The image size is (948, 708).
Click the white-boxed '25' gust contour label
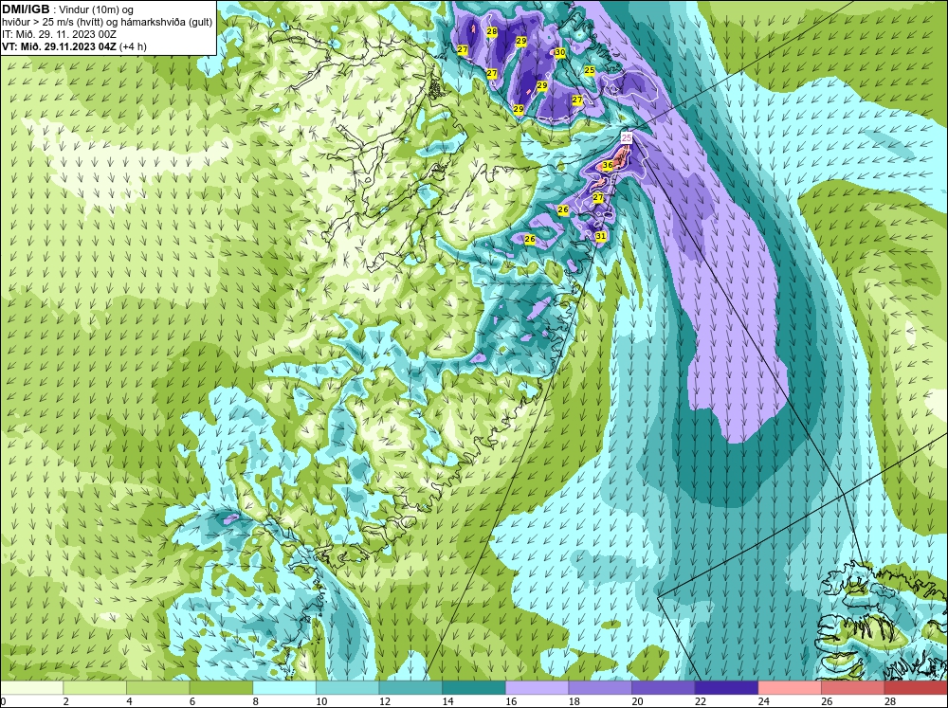pos(627,137)
